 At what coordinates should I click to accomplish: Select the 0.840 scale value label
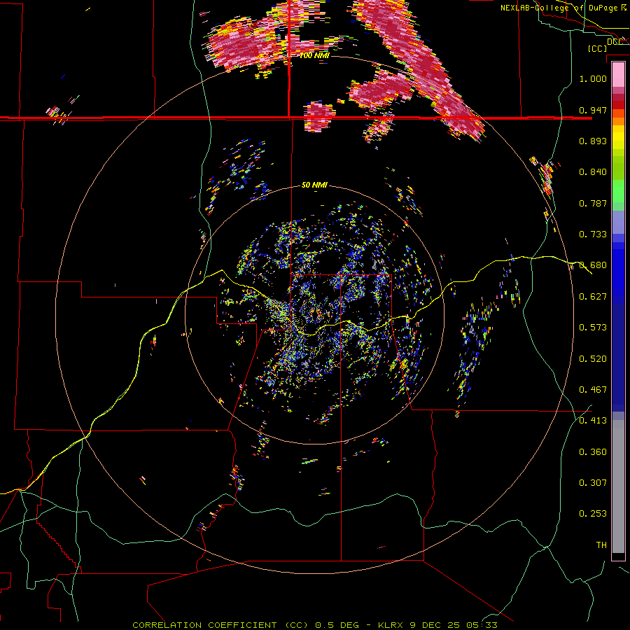[x=593, y=172]
